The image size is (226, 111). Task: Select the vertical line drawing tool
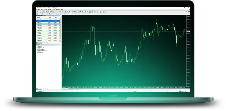click(43, 14)
